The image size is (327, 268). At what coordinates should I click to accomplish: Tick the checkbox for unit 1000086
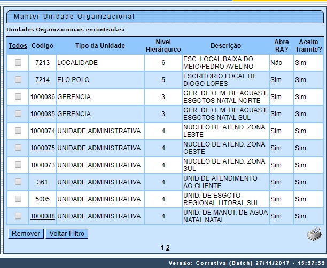point(18,96)
